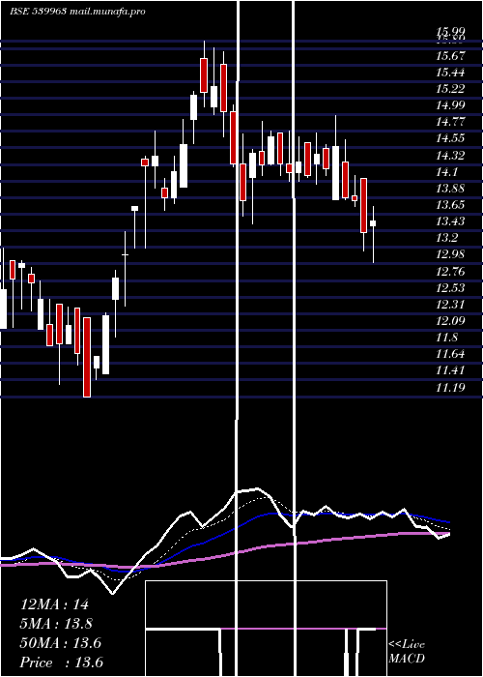Click the highest red candle near 15.67
This screenshot has height=677, width=483.
[x=204, y=75]
